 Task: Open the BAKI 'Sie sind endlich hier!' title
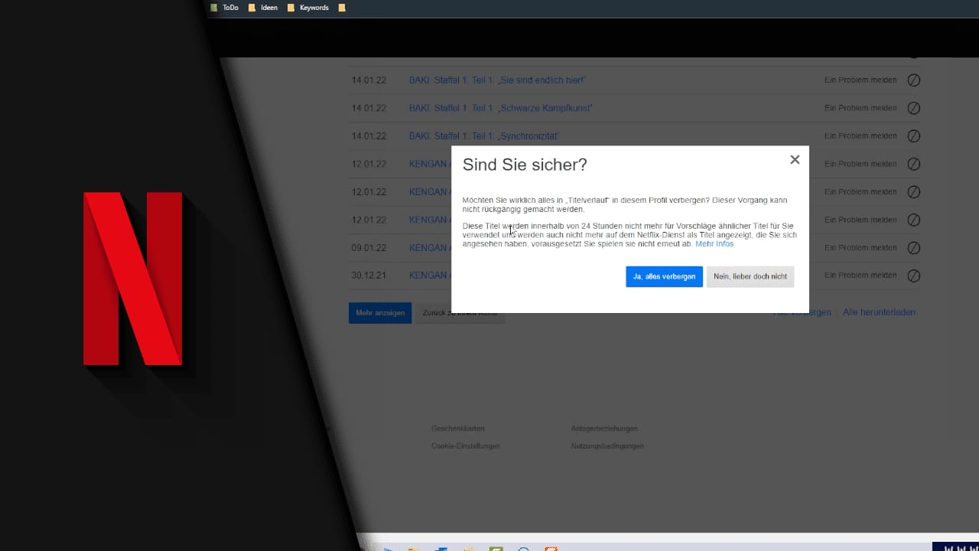498,80
